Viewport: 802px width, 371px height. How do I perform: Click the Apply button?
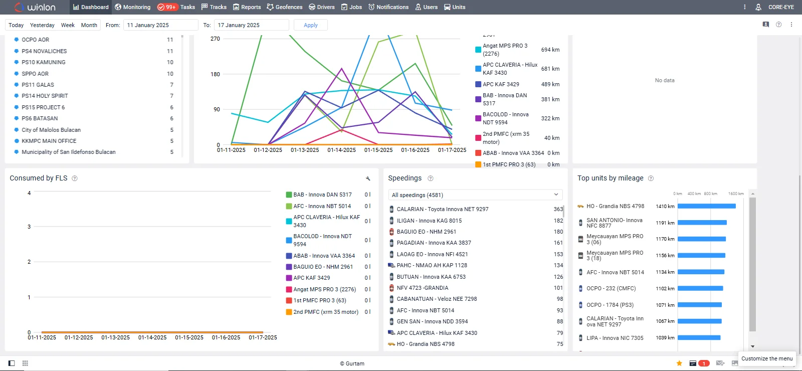[x=310, y=25]
